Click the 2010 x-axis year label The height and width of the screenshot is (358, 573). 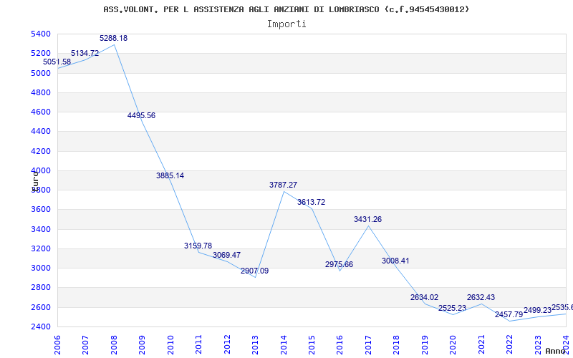[x=170, y=345]
